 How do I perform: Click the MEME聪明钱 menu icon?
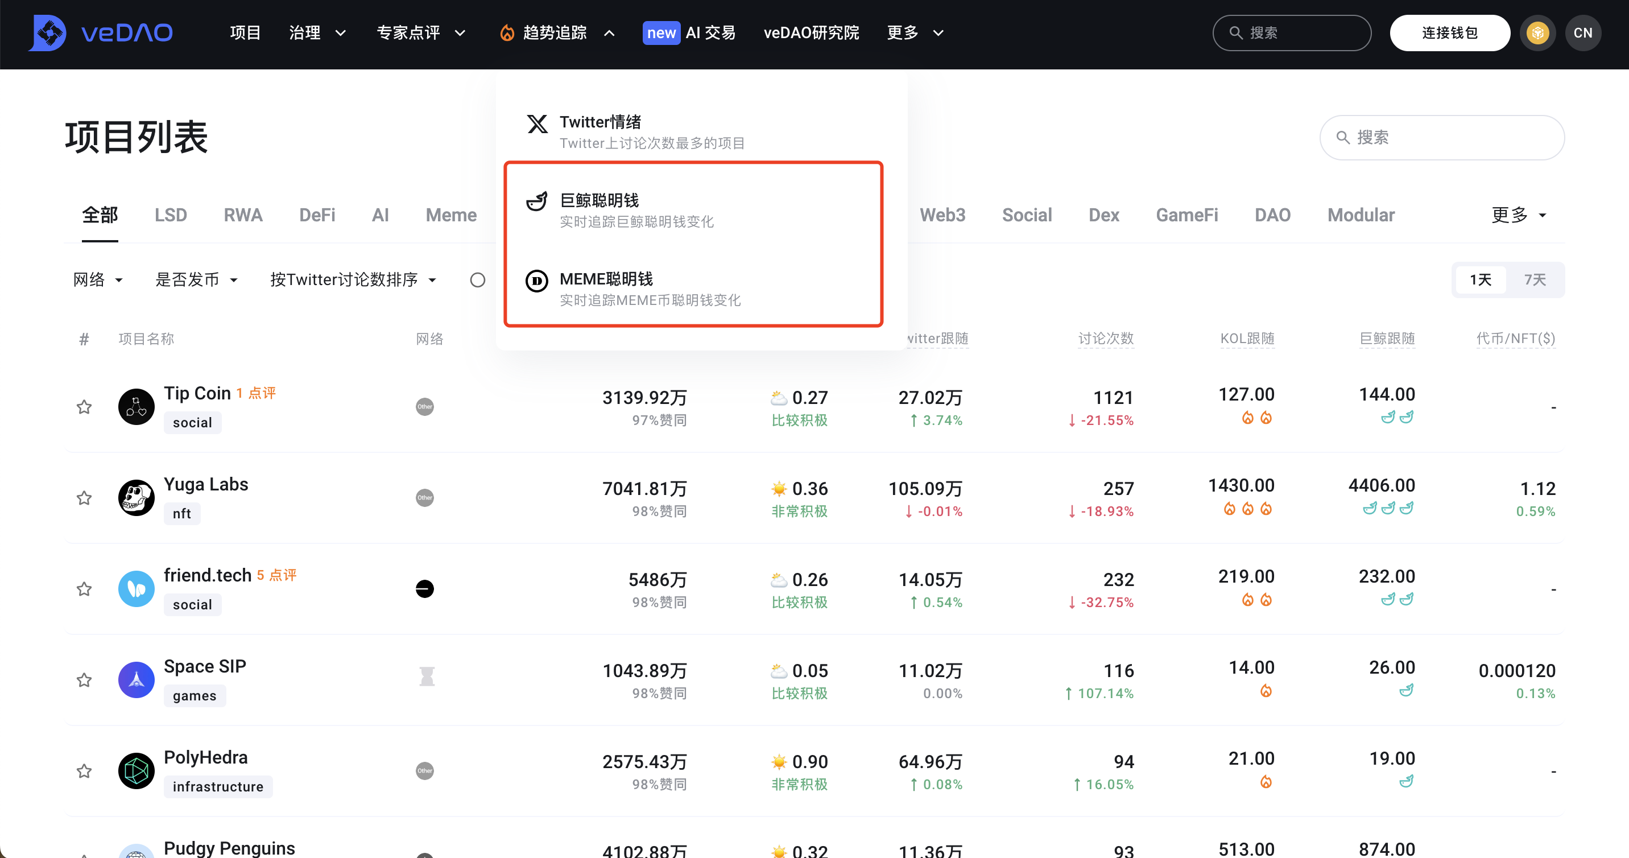537,280
